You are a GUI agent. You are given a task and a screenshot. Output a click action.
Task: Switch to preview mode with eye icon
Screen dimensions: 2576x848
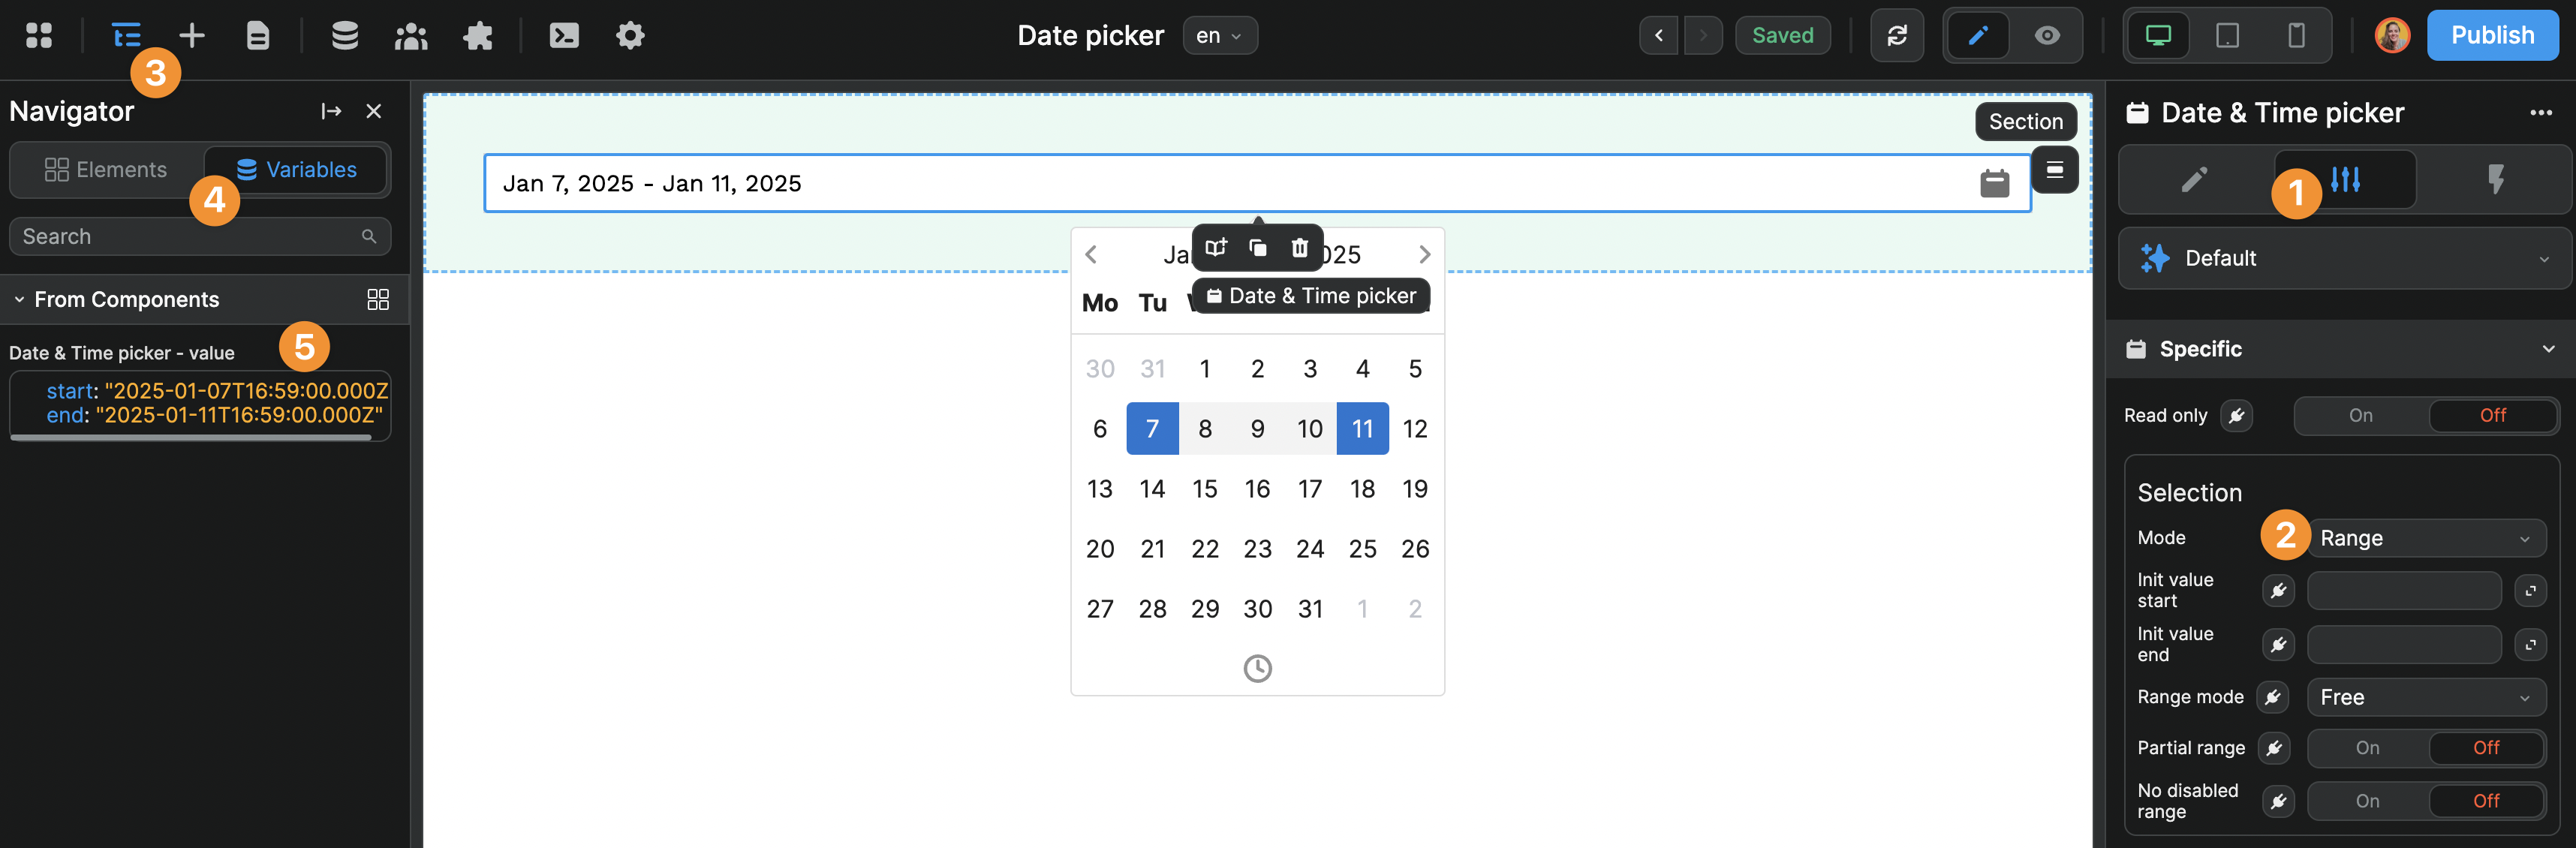tap(2046, 35)
